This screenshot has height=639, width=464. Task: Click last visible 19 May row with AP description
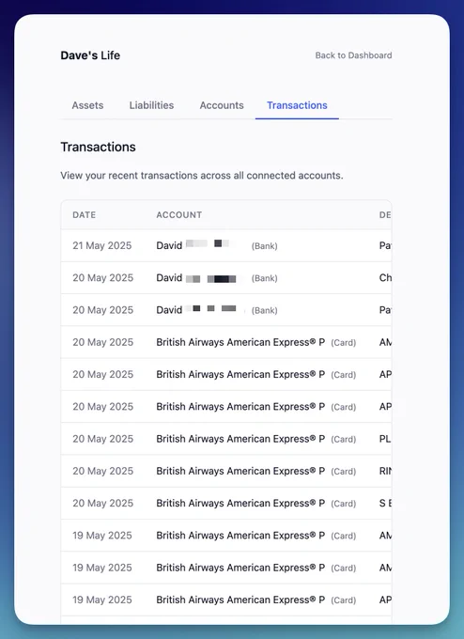pyautogui.click(x=226, y=600)
